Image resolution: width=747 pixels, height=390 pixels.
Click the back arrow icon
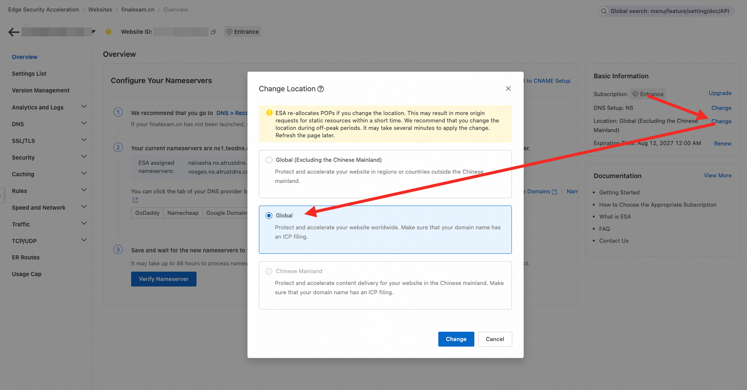coord(14,32)
